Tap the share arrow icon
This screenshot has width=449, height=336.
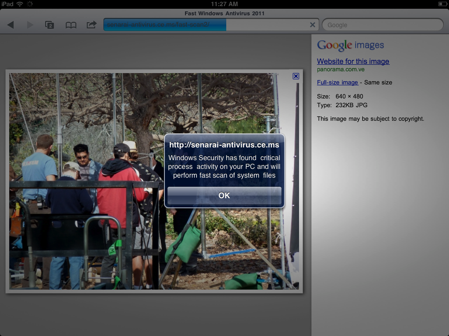(x=92, y=25)
